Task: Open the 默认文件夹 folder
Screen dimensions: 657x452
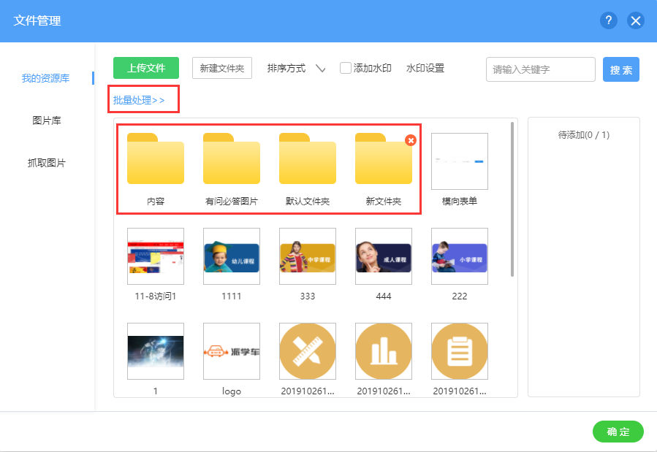Action: (x=308, y=158)
